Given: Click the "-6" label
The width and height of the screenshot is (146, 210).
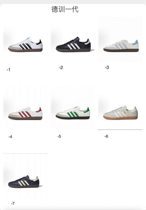Looking at the screenshot, I should [106, 136].
